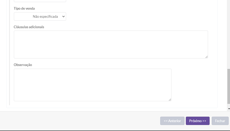Focus the partially visible field at top

click(40, 1)
